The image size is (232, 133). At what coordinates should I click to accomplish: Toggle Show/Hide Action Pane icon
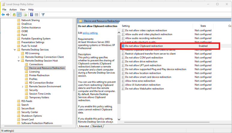pyautogui.click(x=36, y=15)
